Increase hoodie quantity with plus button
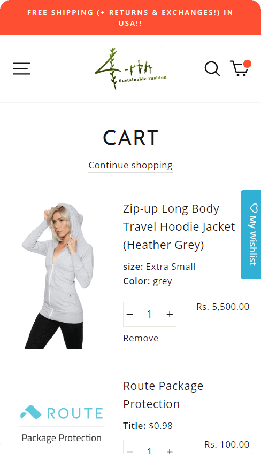Screen dimensions: 261x454 coord(170,315)
